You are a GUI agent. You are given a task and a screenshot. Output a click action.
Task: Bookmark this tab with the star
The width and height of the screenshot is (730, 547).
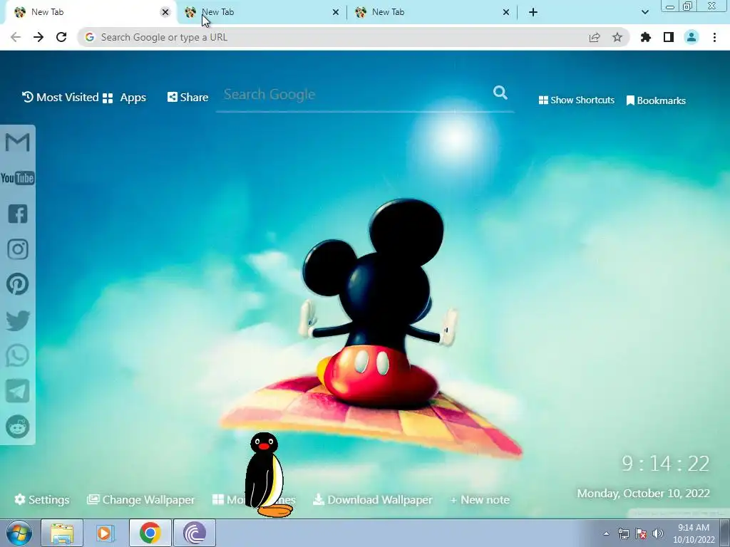[617, 37]
